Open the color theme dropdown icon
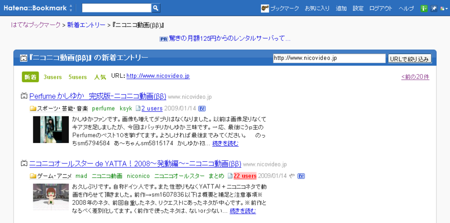 444,9
